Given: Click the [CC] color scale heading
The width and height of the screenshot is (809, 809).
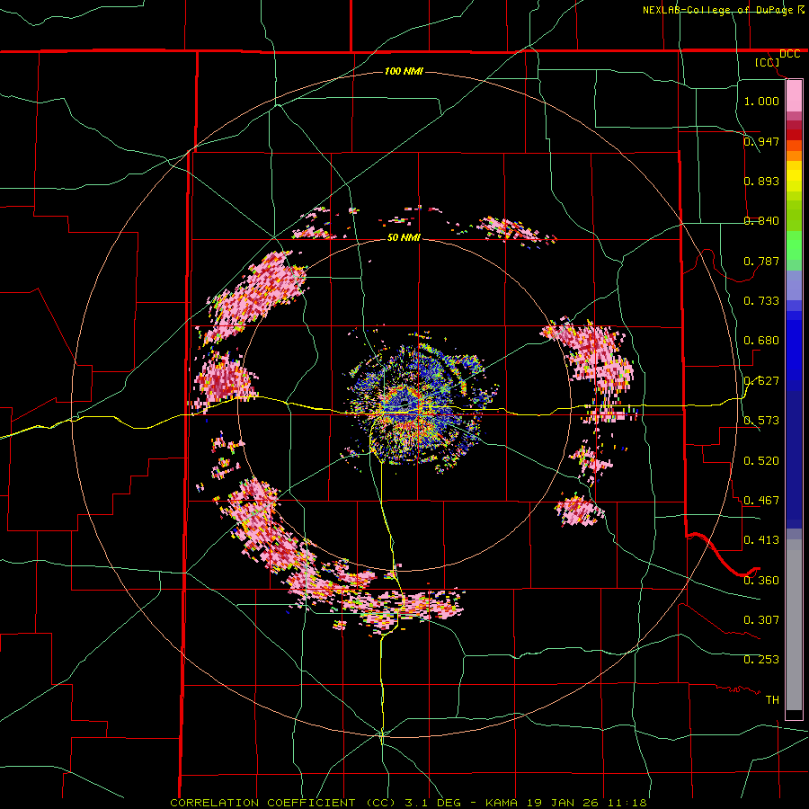Looking at the screenshot, I should [768, 62].
